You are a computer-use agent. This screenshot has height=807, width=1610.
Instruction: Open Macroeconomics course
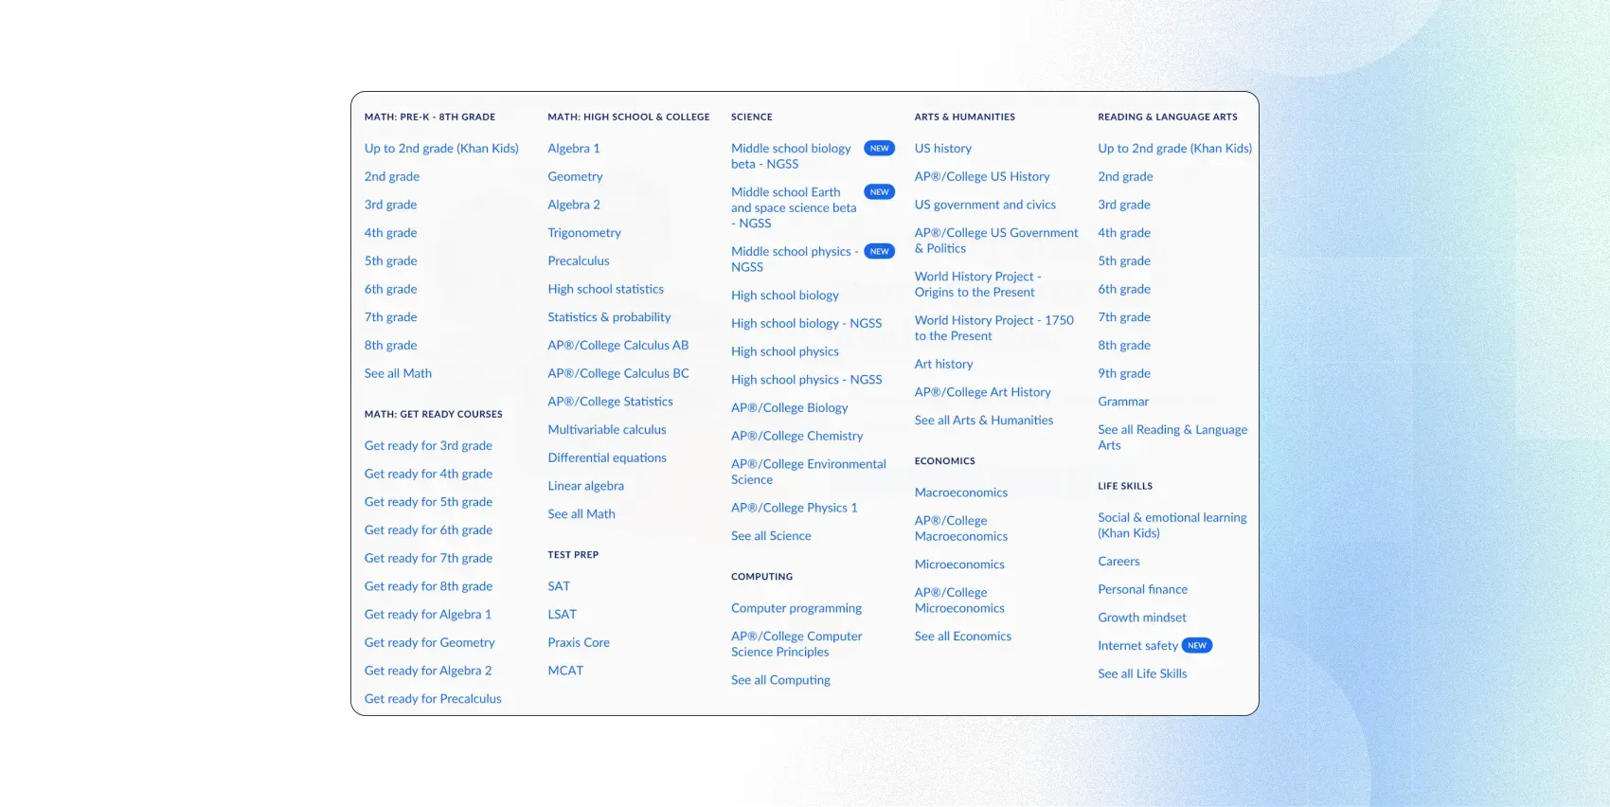click(961, 493)
